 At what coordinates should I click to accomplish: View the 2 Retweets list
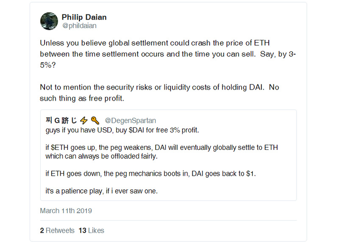(x=57, y=230)
